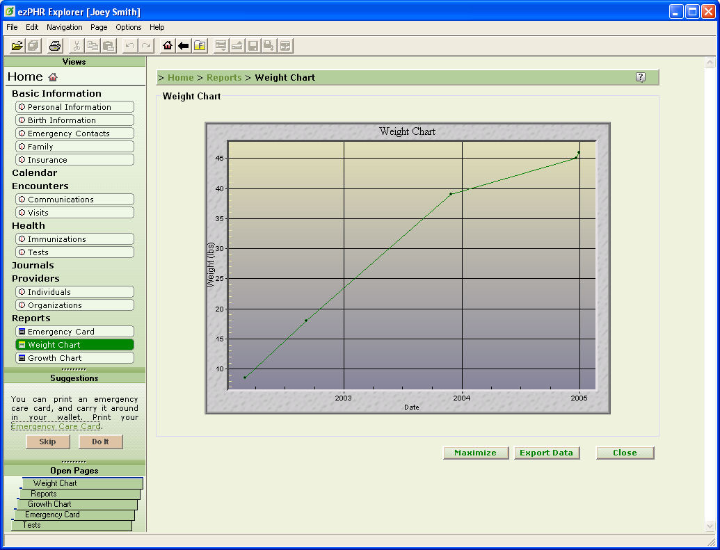The width and height of the screenshot is (720, 550).
Task: Click the Encounters heading
Action: [x=40, y=186]
